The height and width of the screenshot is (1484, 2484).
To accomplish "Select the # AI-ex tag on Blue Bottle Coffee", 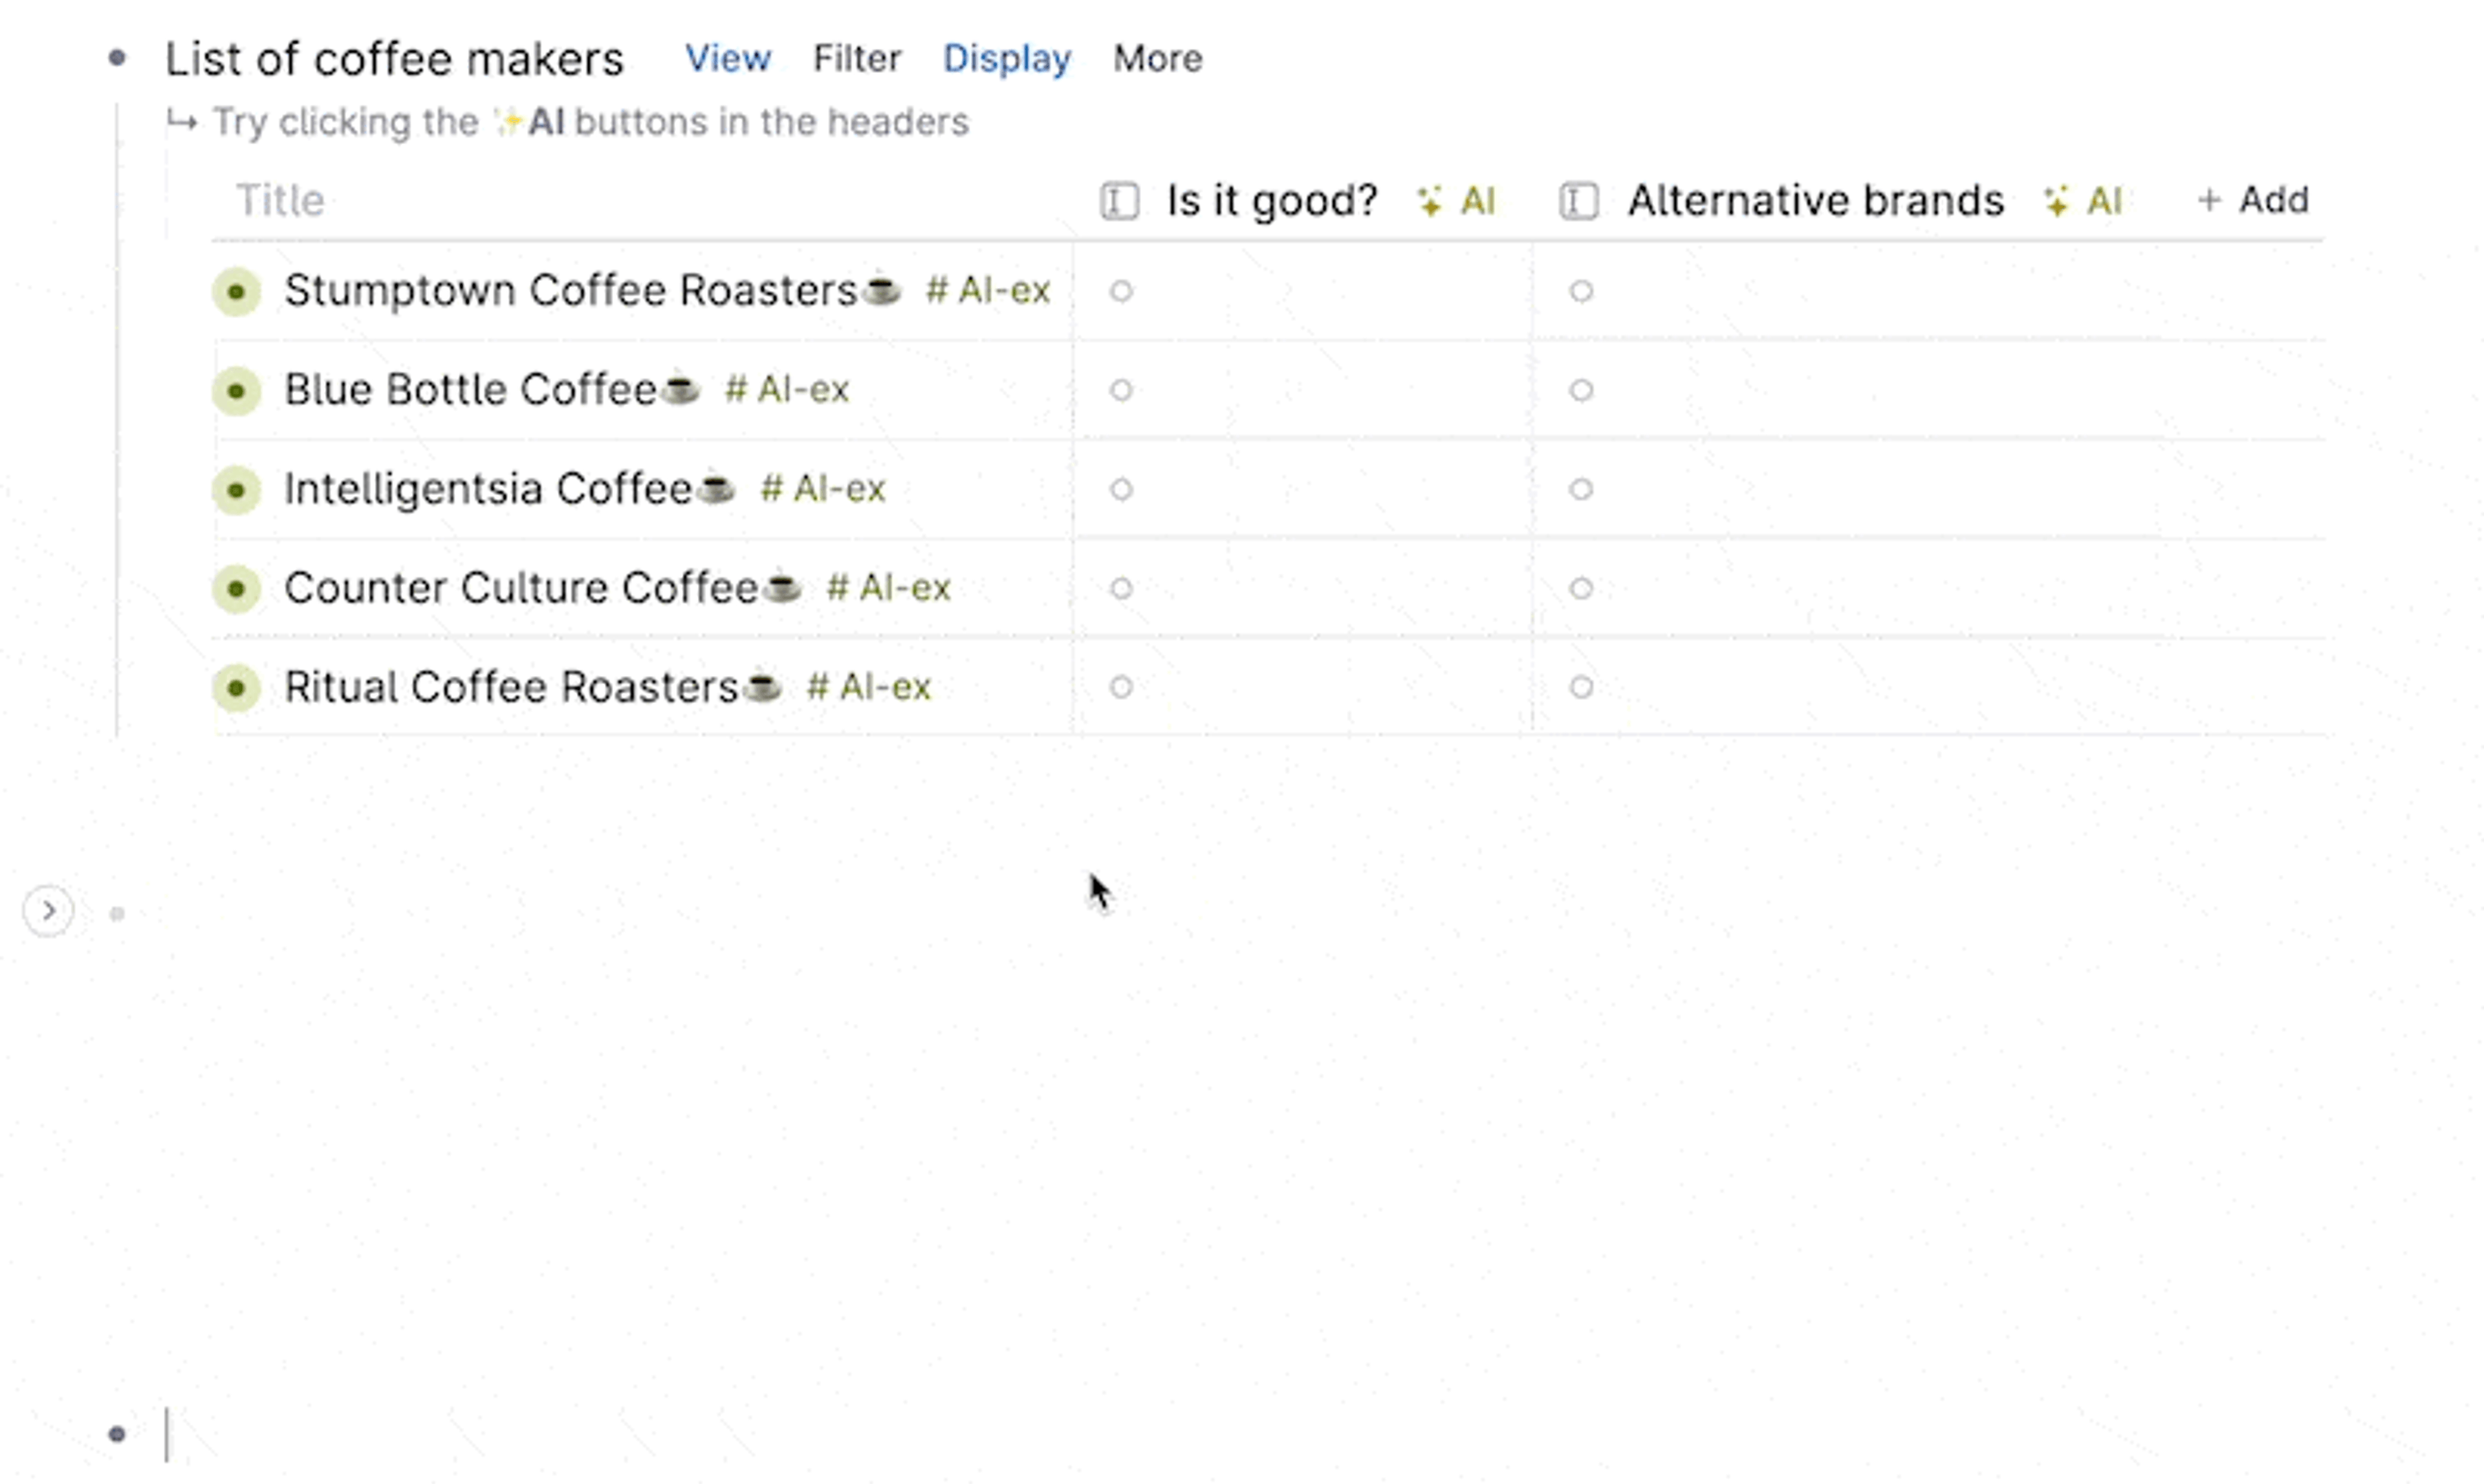I will [x=786, y=390].
